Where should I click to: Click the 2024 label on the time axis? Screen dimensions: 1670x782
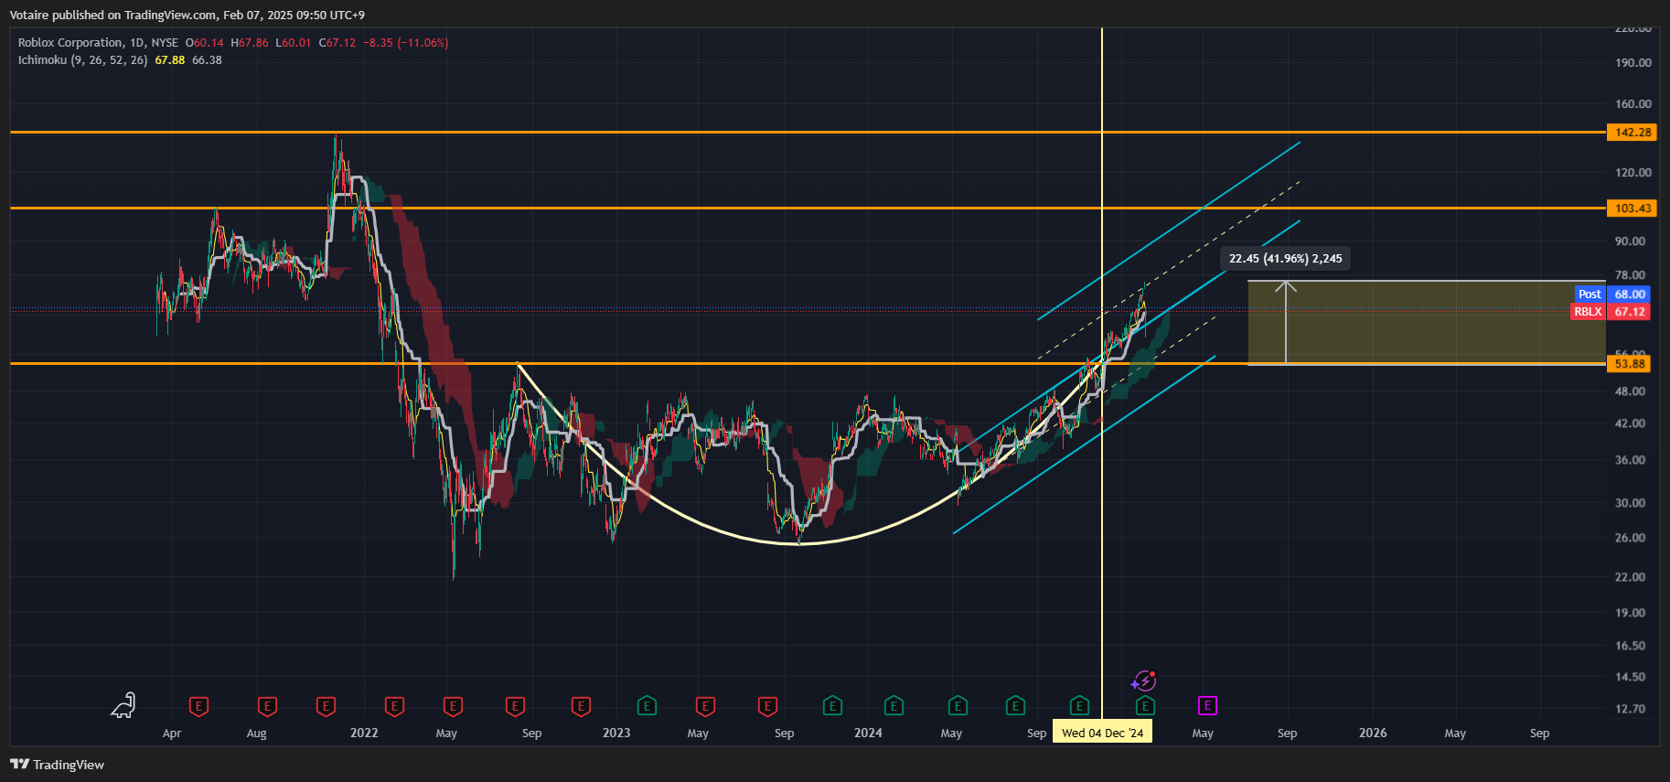coord(868,734)
